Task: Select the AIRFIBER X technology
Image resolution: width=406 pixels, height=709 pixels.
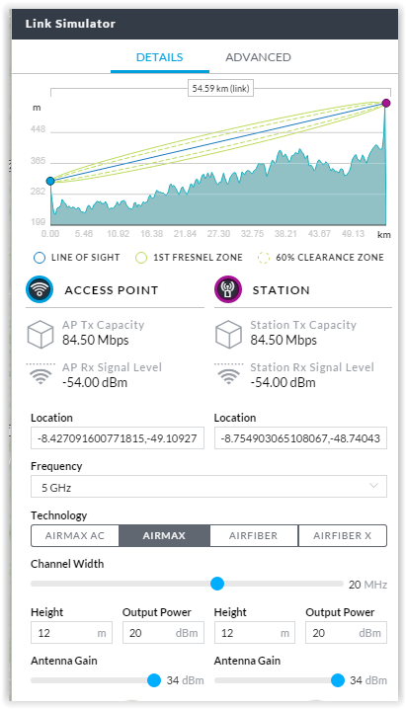Action: [x=342, y=536]
